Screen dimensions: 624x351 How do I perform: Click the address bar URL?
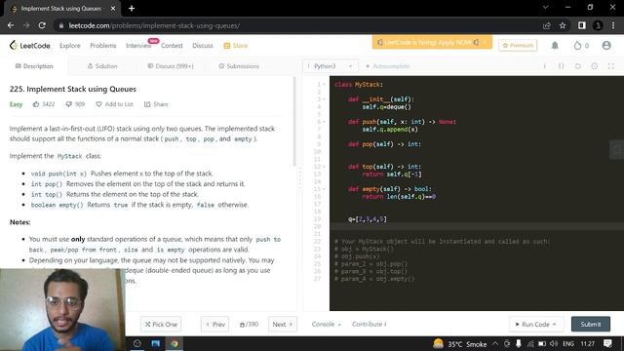154,25
